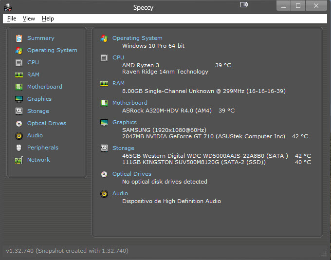Select Summary in the sidebar
Viewport: 331px width, 260px height.
point(41,38)
